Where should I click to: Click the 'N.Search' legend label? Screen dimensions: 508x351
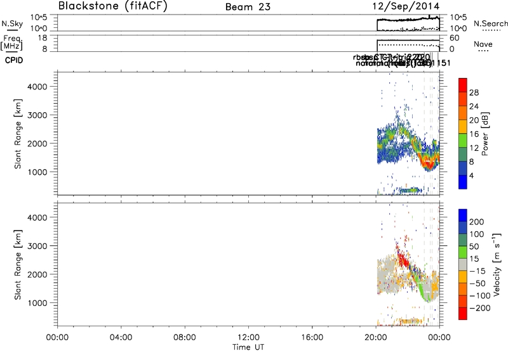pyautogui.click(x=490, y=23)
